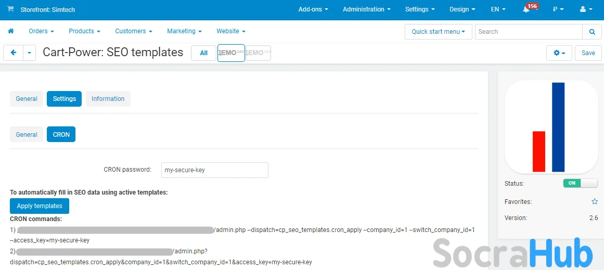Expand the EN language selector
Viewport: 604px width, 270px height.
(x=498, y=9)
